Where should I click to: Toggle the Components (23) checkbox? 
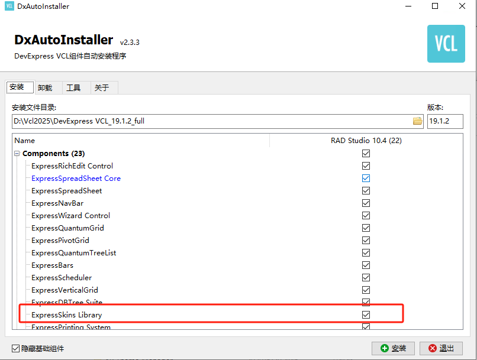[x=366, y=154]
